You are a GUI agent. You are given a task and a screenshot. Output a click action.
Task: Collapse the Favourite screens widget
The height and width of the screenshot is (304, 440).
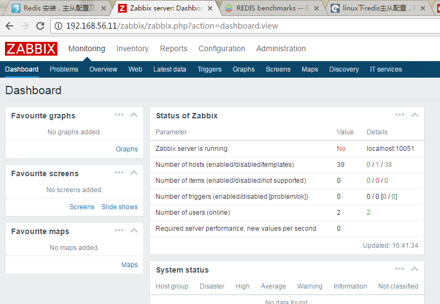pos(134,172)
